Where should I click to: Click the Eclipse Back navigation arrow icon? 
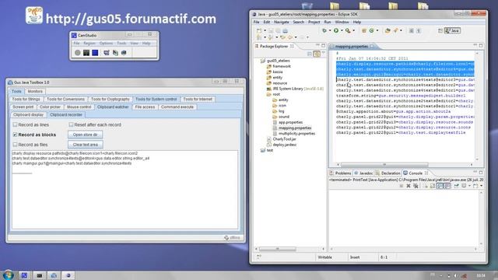coord(290,37)
